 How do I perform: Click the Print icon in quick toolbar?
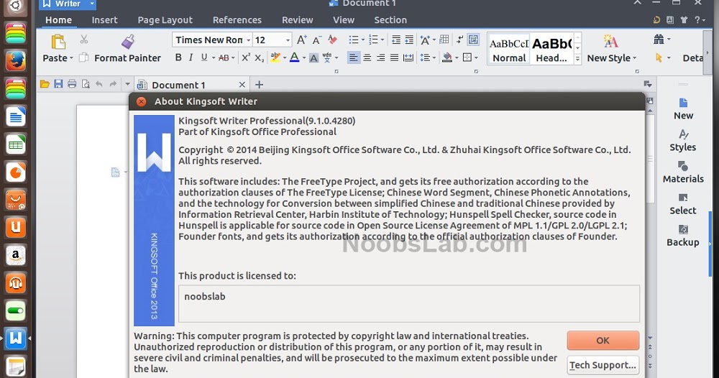(x=72, y=84)
